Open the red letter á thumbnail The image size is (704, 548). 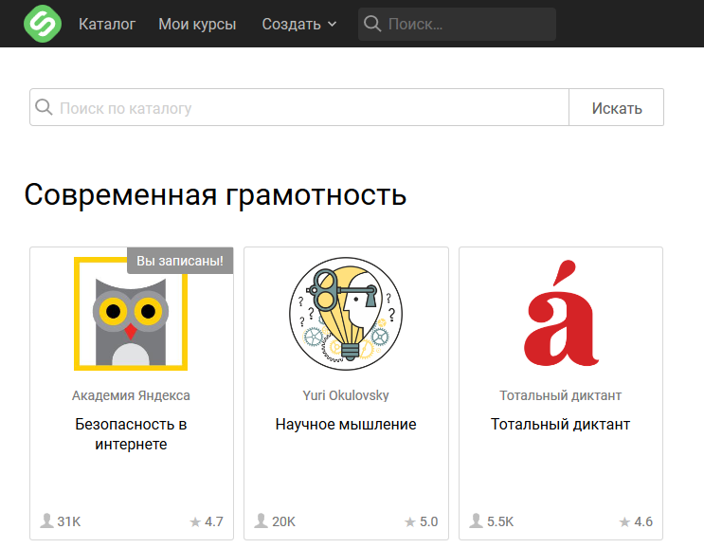[x=561, y=313]
